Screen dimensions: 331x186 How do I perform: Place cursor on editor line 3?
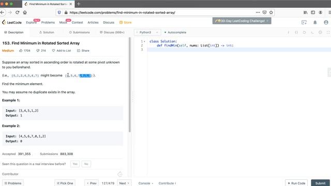coord(238,50)
